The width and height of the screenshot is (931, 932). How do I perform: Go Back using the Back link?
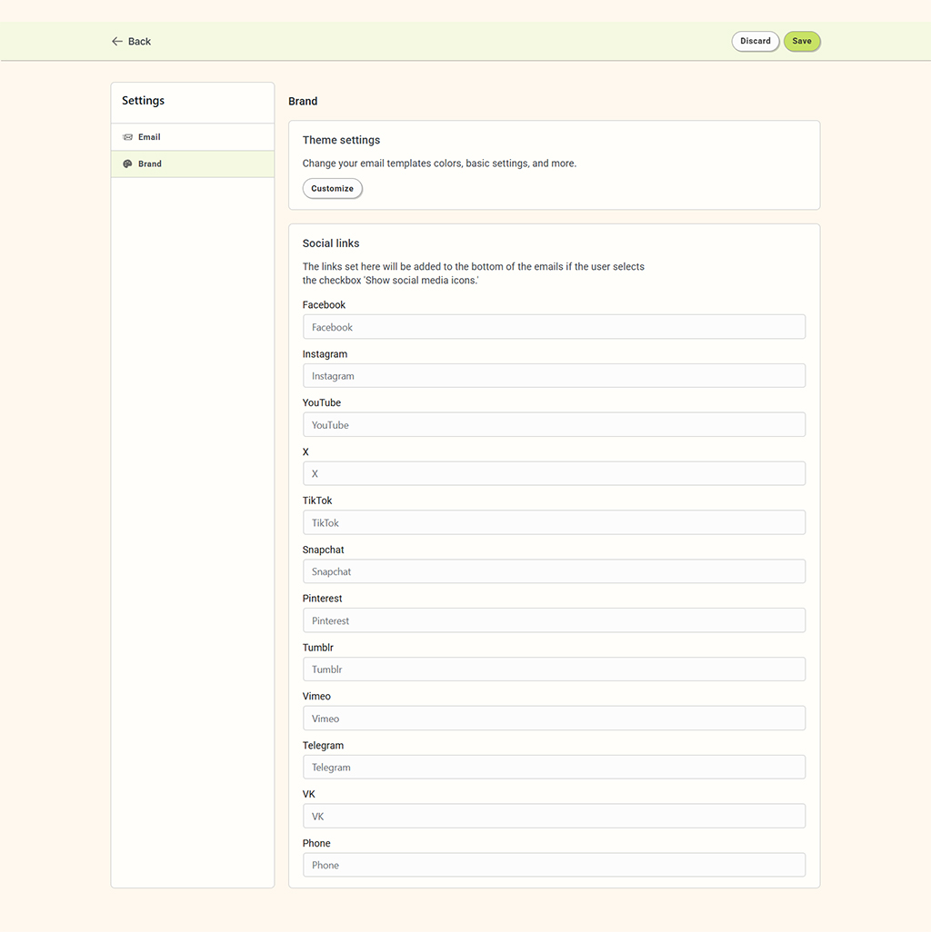139,42
